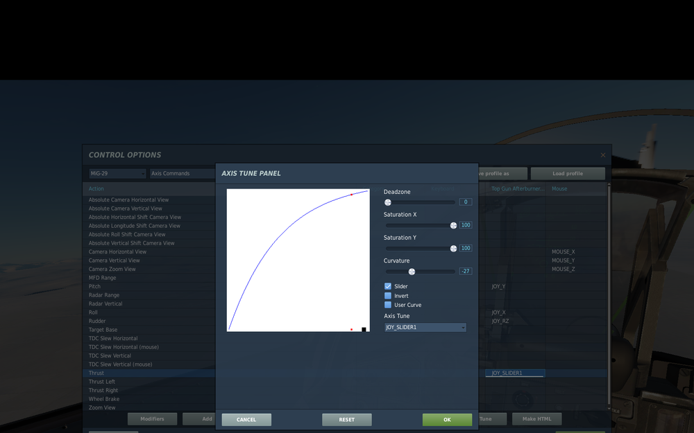Edit the Deadzone value field

(x=465, y=202)
